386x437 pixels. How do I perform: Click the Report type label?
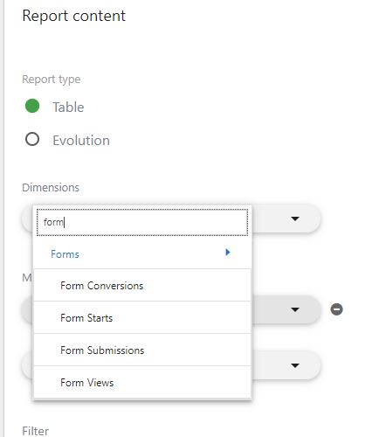tap(52, 80)
